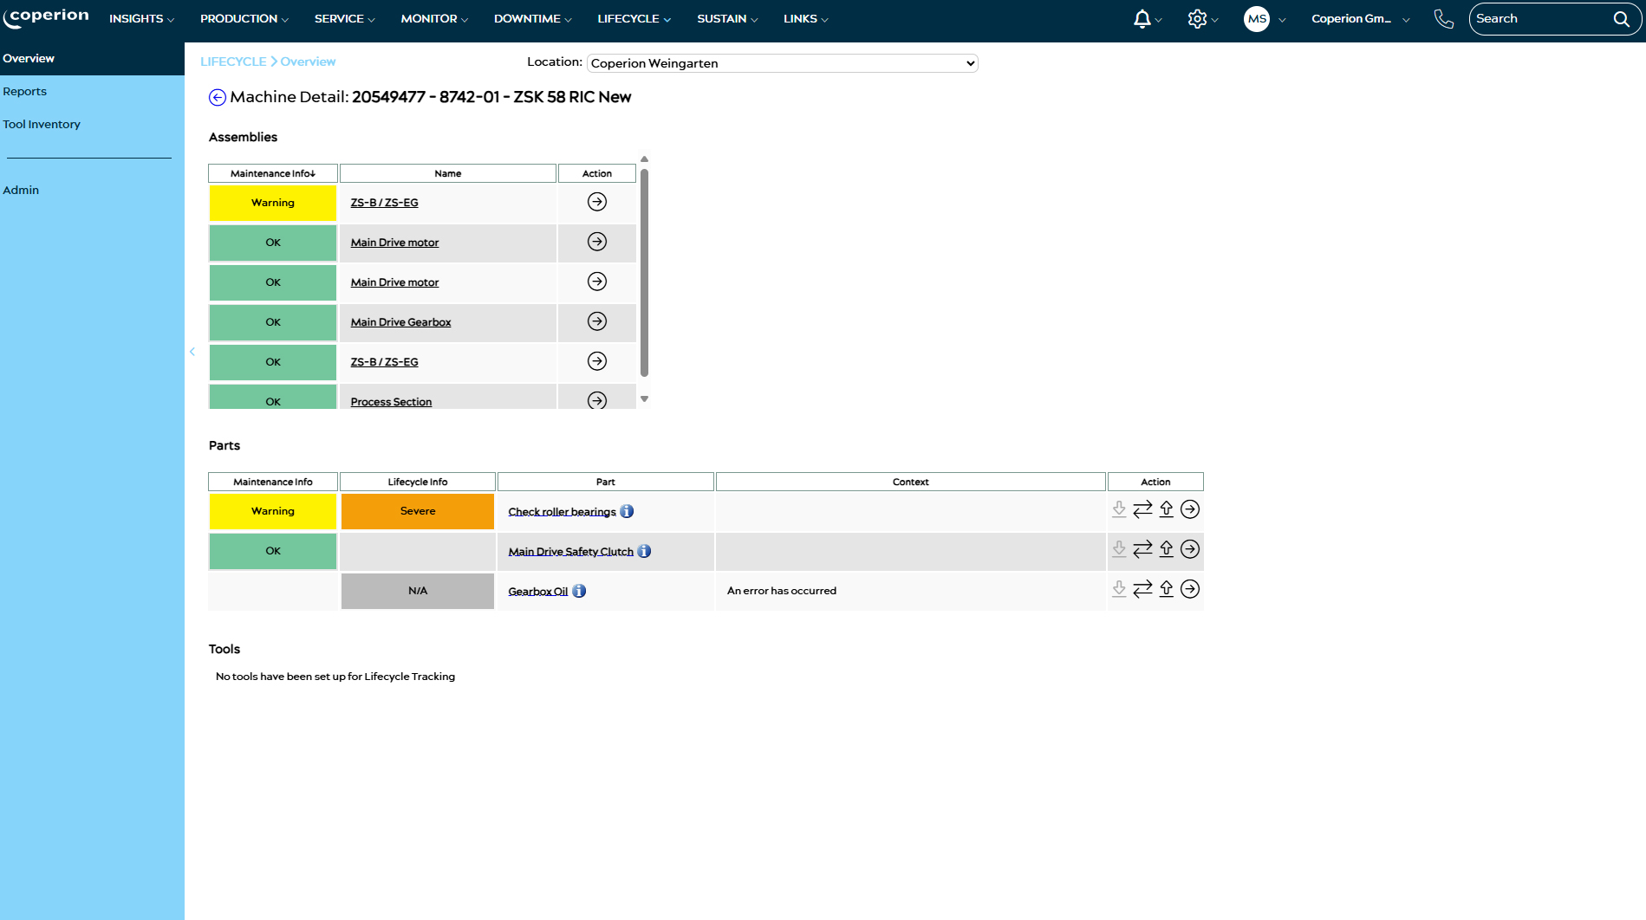Click the search magnifier icon
The width and height of the screenshot is (1646, 920).
[1621, 19]
